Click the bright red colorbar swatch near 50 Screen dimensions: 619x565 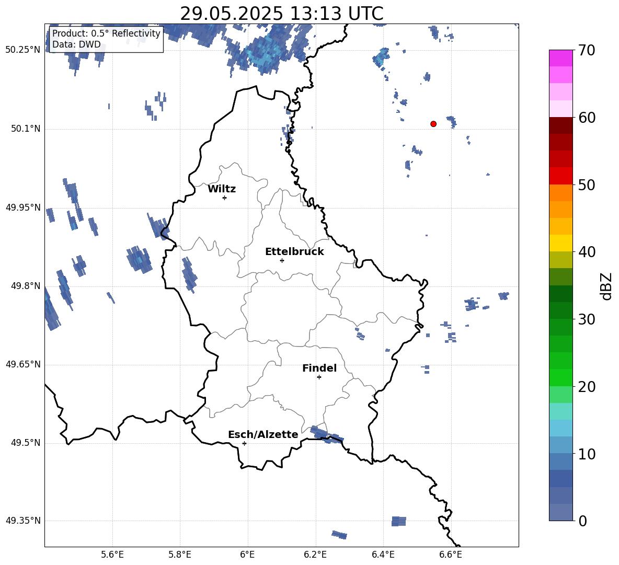(561, 176)
